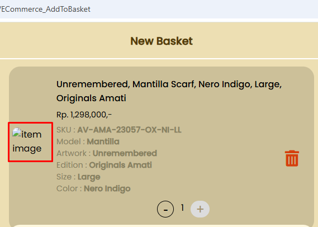Select the quantity number 1
This screenshot has width=318, height=227.
click(183, 208)
